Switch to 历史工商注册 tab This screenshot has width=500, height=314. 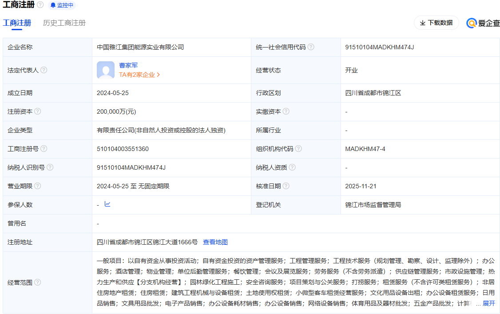coord(64,23)
